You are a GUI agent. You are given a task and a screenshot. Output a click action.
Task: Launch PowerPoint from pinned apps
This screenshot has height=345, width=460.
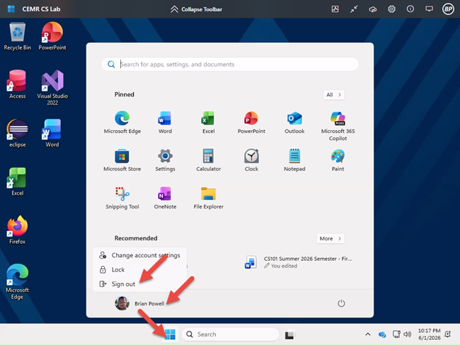click(251, 122)
